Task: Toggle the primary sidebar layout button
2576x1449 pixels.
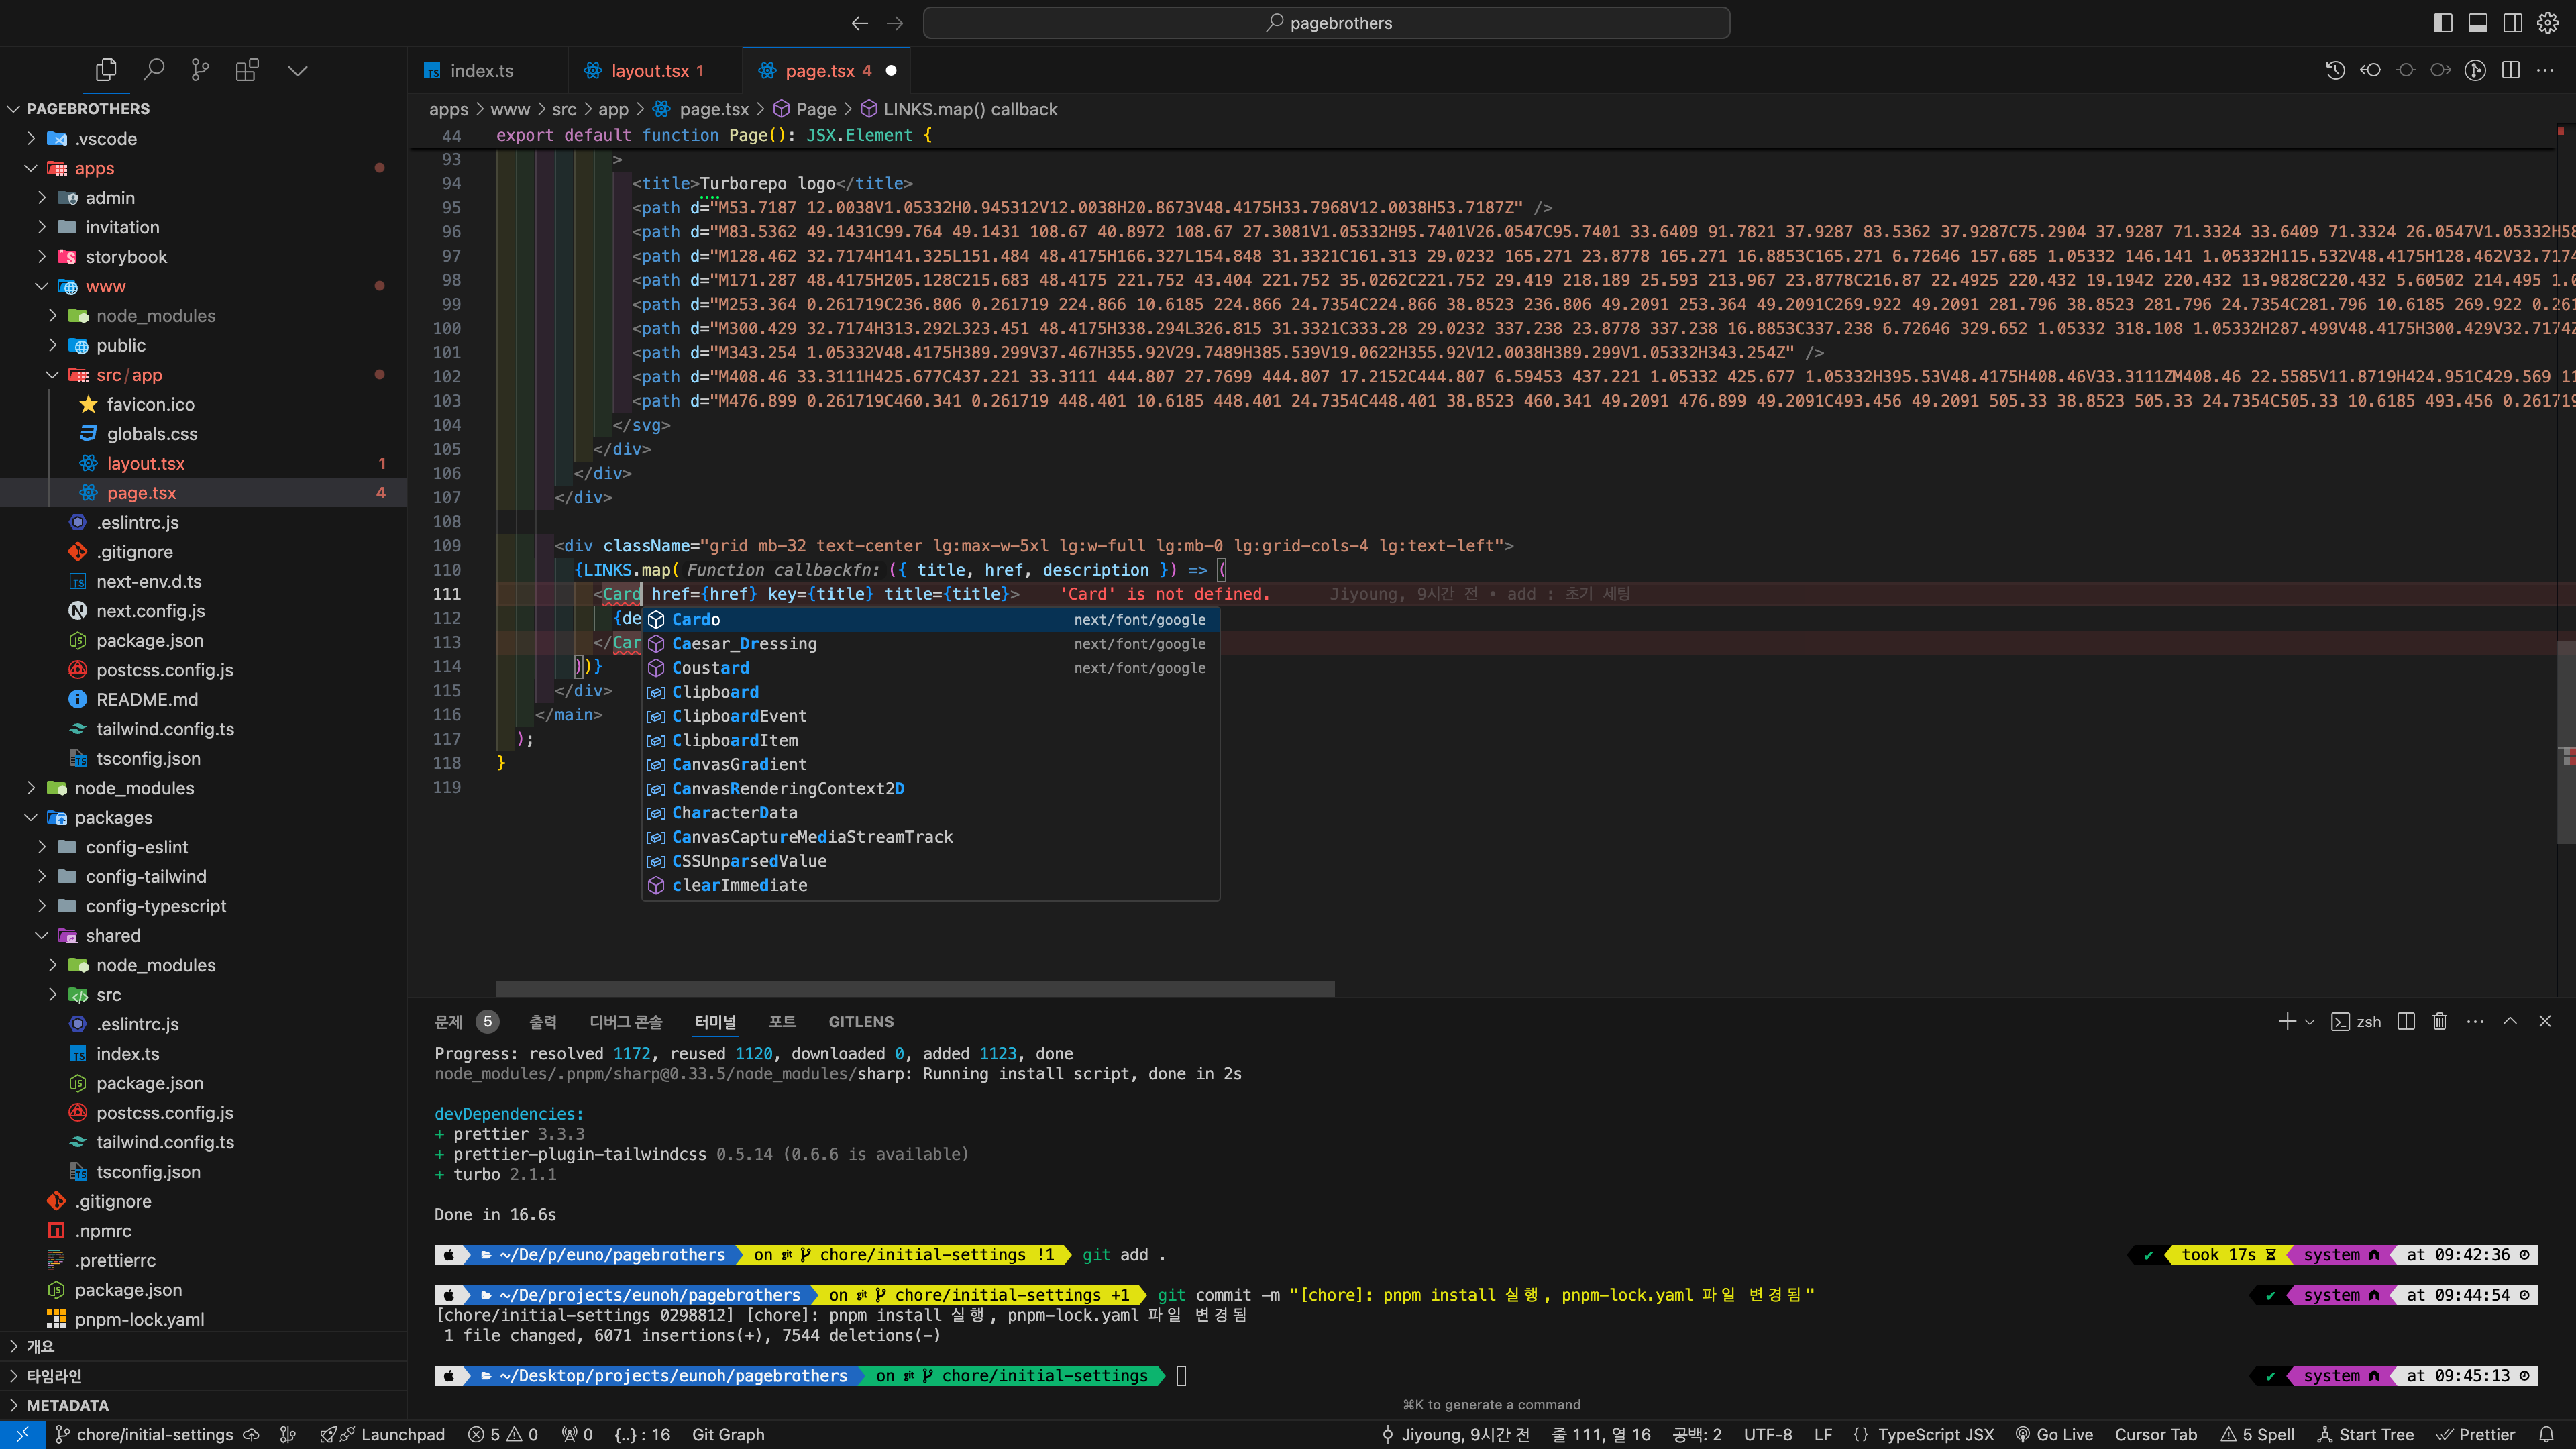Action: (x=2443, y=22)
